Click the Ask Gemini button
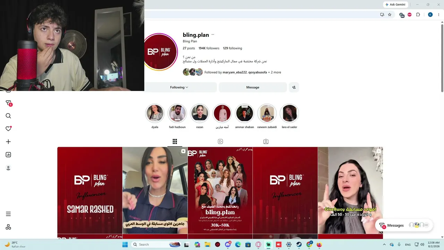The height and width of the screenshot is (250, 444). (395, 5)
